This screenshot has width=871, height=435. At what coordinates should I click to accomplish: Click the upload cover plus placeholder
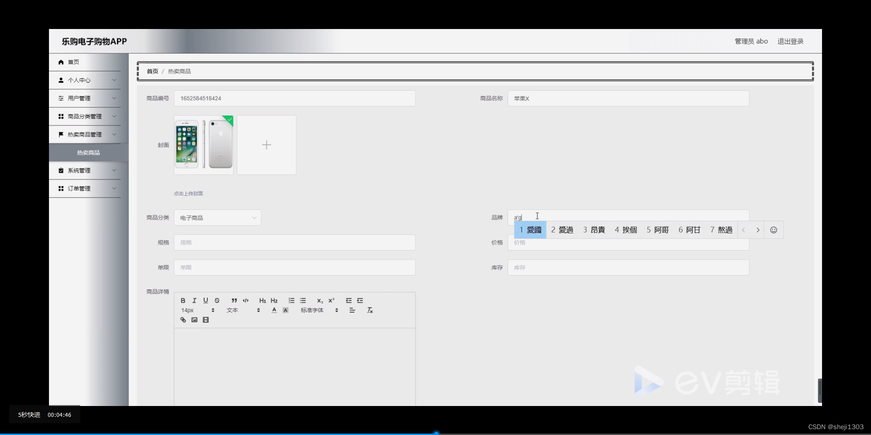click(x=266, y=145)
